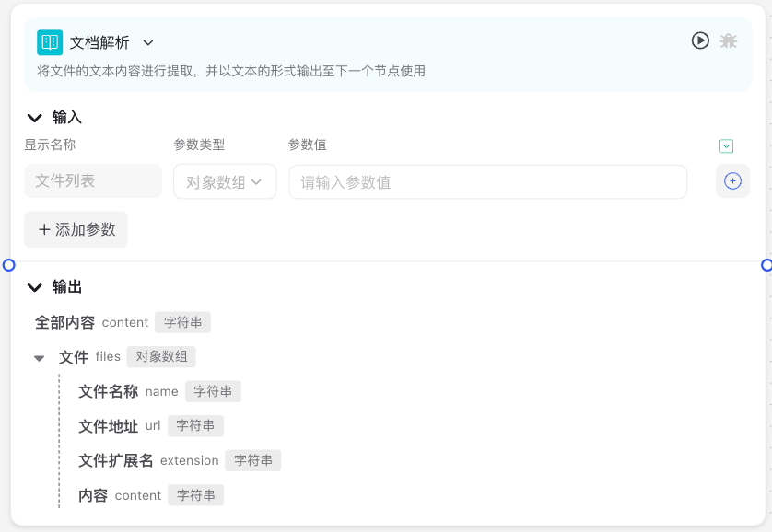Run the node with play button

700,40
